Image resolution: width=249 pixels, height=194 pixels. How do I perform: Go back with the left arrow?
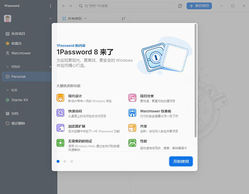(x=63, y=6)
